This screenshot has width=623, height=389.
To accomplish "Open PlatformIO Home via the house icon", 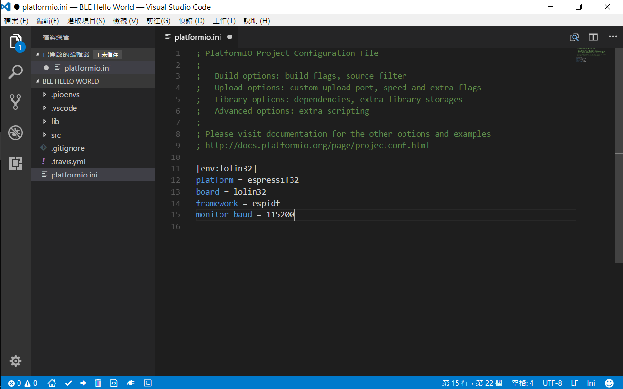I will [x=52, y=383].
